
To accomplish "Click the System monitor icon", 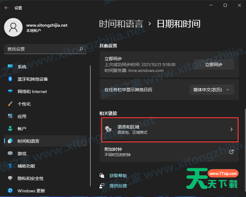I will click(10, 67).
